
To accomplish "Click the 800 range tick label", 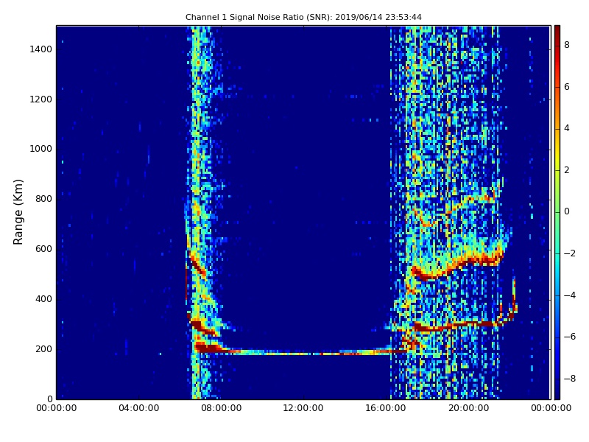I will coord(43,199).
